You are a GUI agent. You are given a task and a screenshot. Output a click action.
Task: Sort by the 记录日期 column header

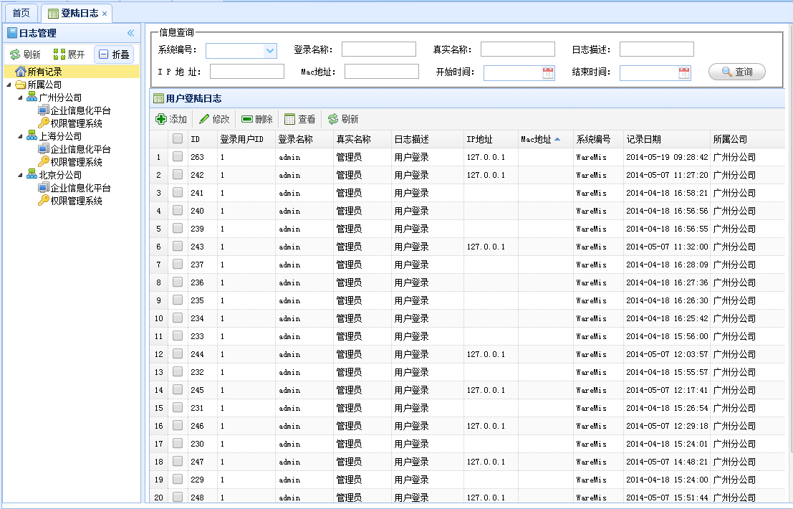click(666, 139)
